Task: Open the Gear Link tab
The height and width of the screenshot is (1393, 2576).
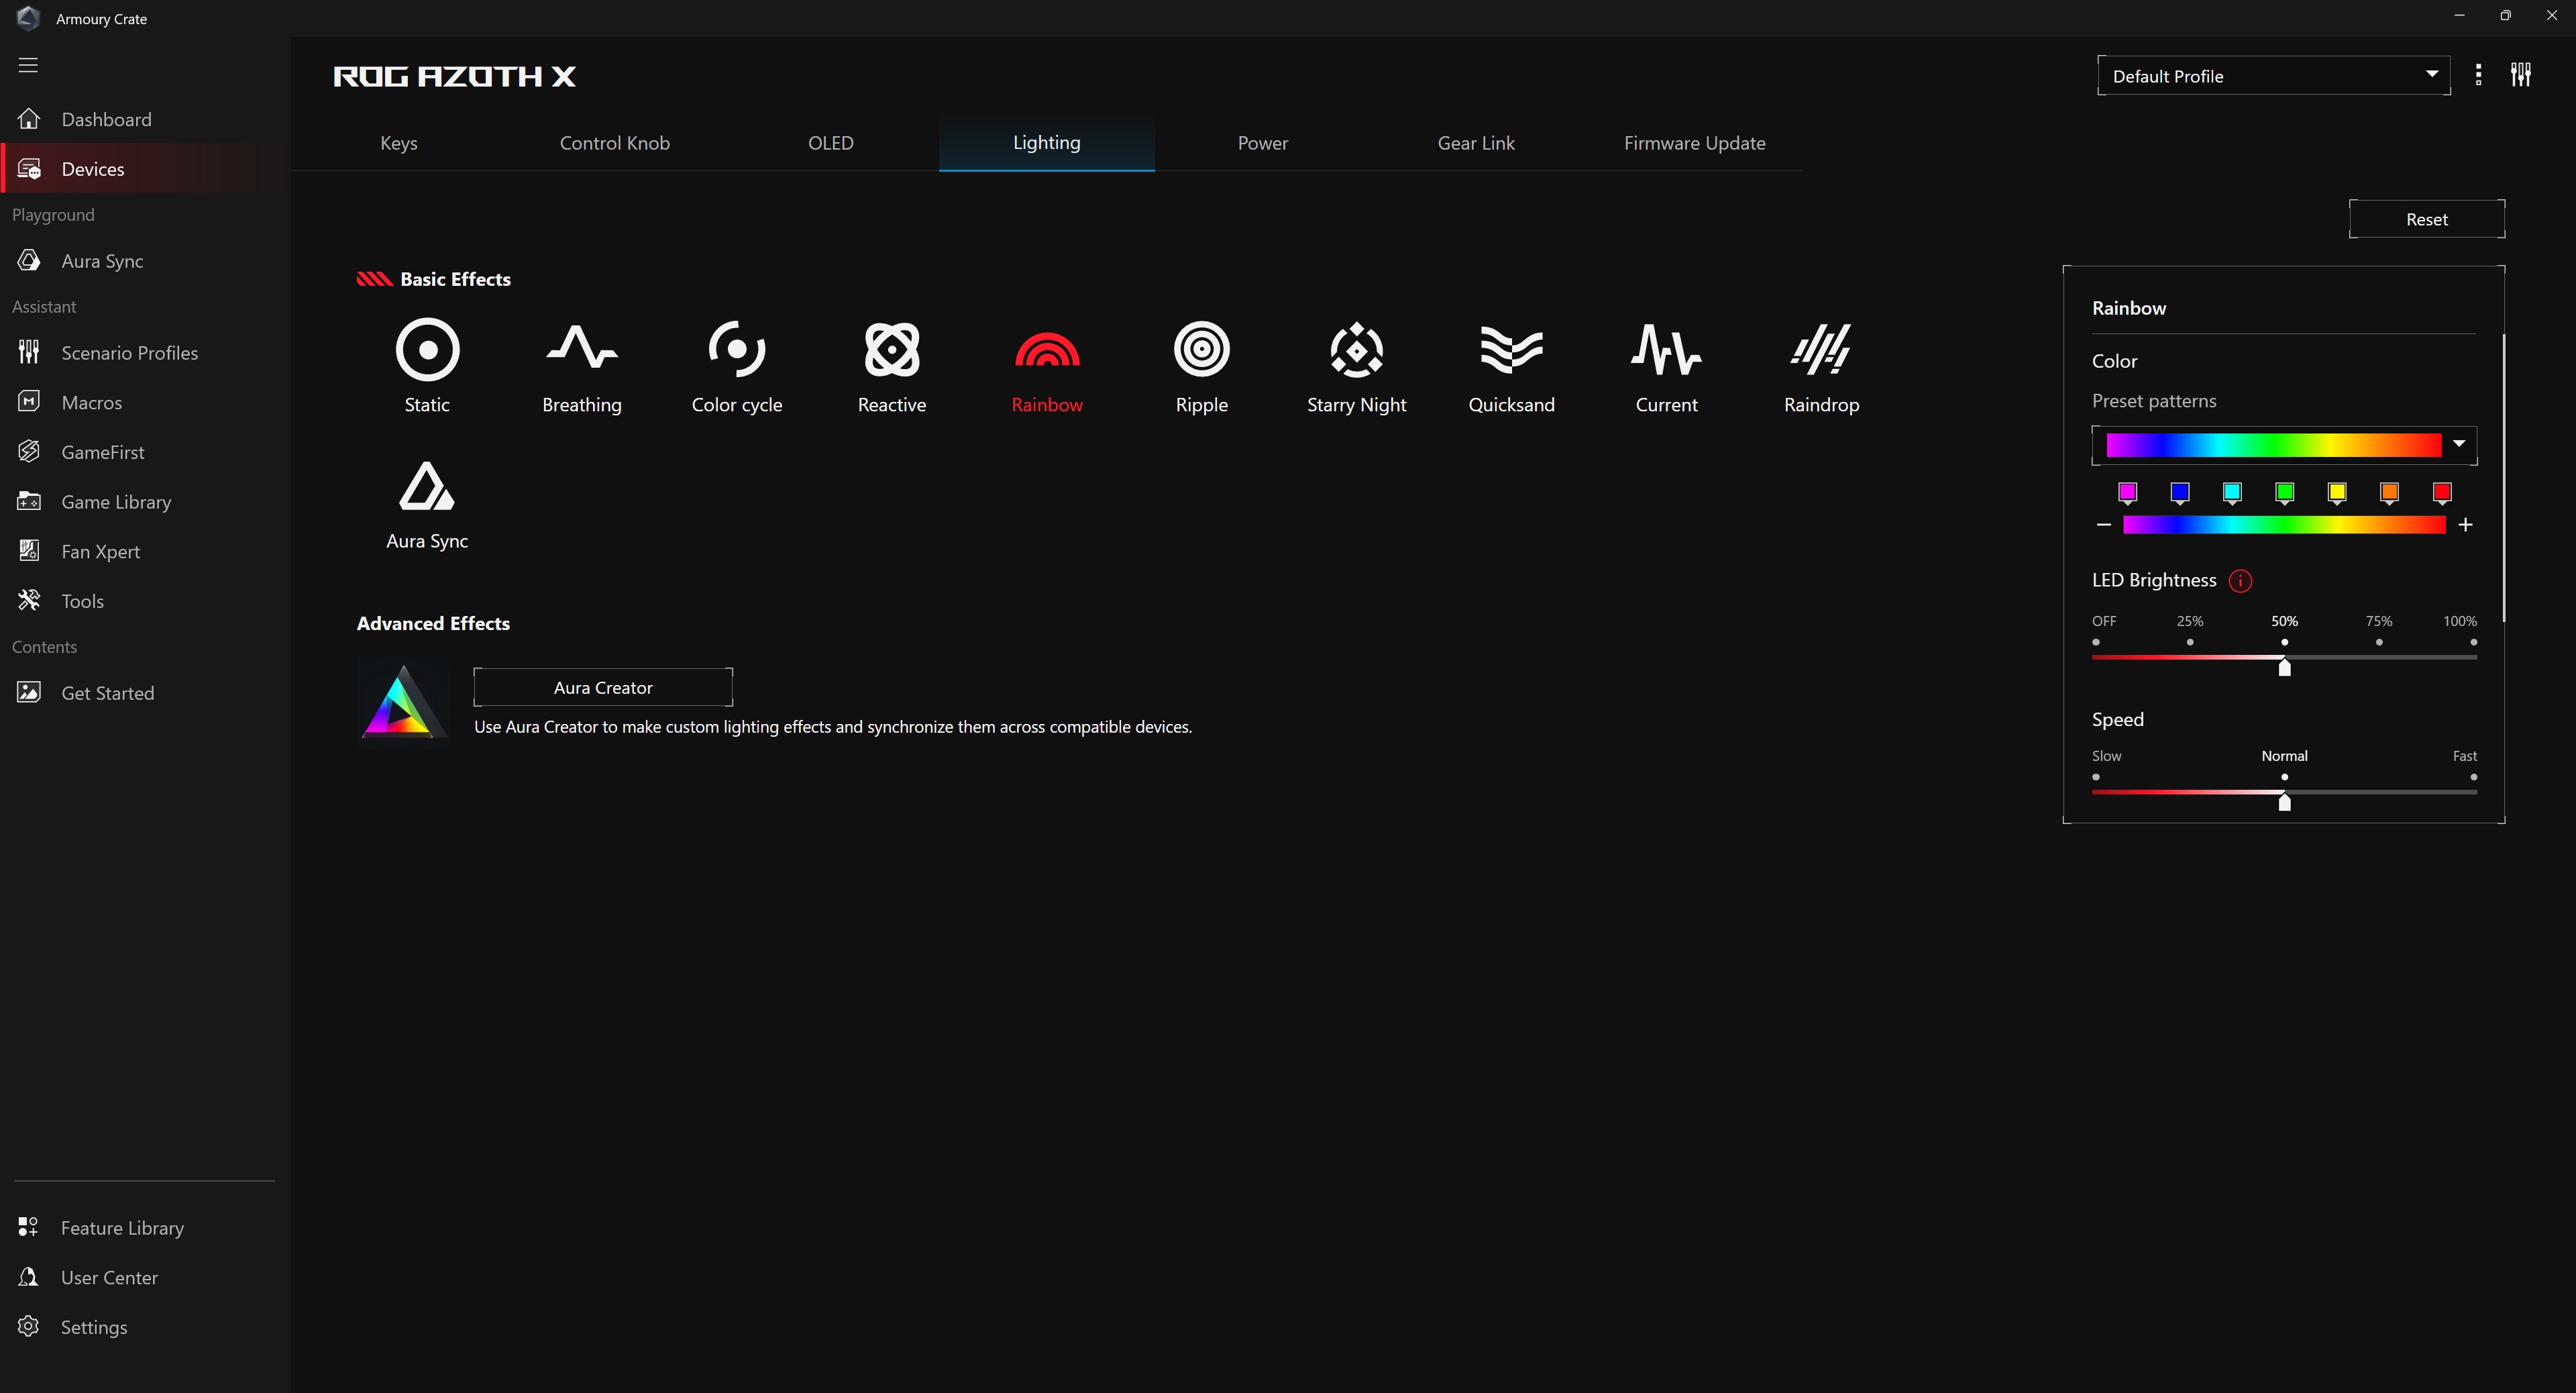Action: pyautogui.click(x=1476, y=143)
